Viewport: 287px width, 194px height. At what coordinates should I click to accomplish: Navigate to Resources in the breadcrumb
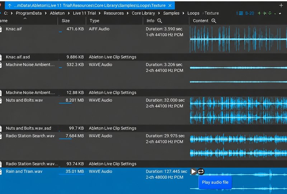tap(114, 13)
